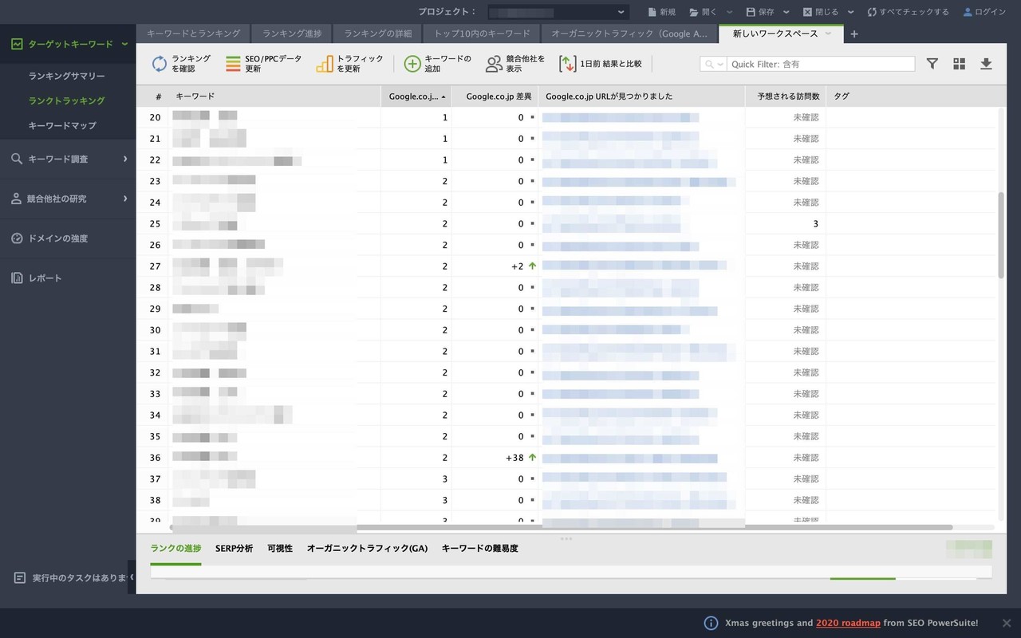Sort by 予想される訪問数 column header
The width and height of the screenshot is (1021, 638).
(x=786, y=96)
